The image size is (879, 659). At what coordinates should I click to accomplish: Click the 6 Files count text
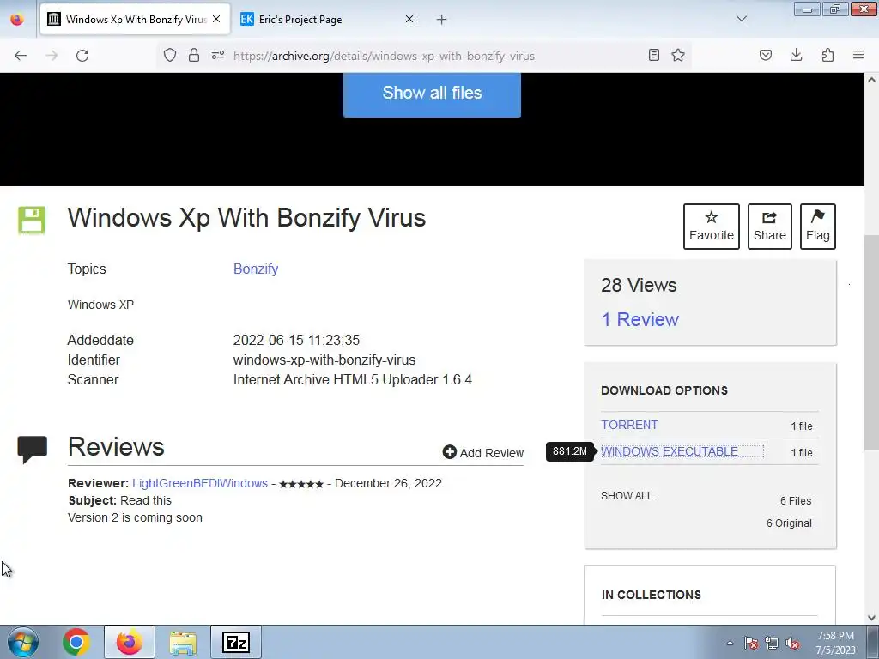point(796,501)
